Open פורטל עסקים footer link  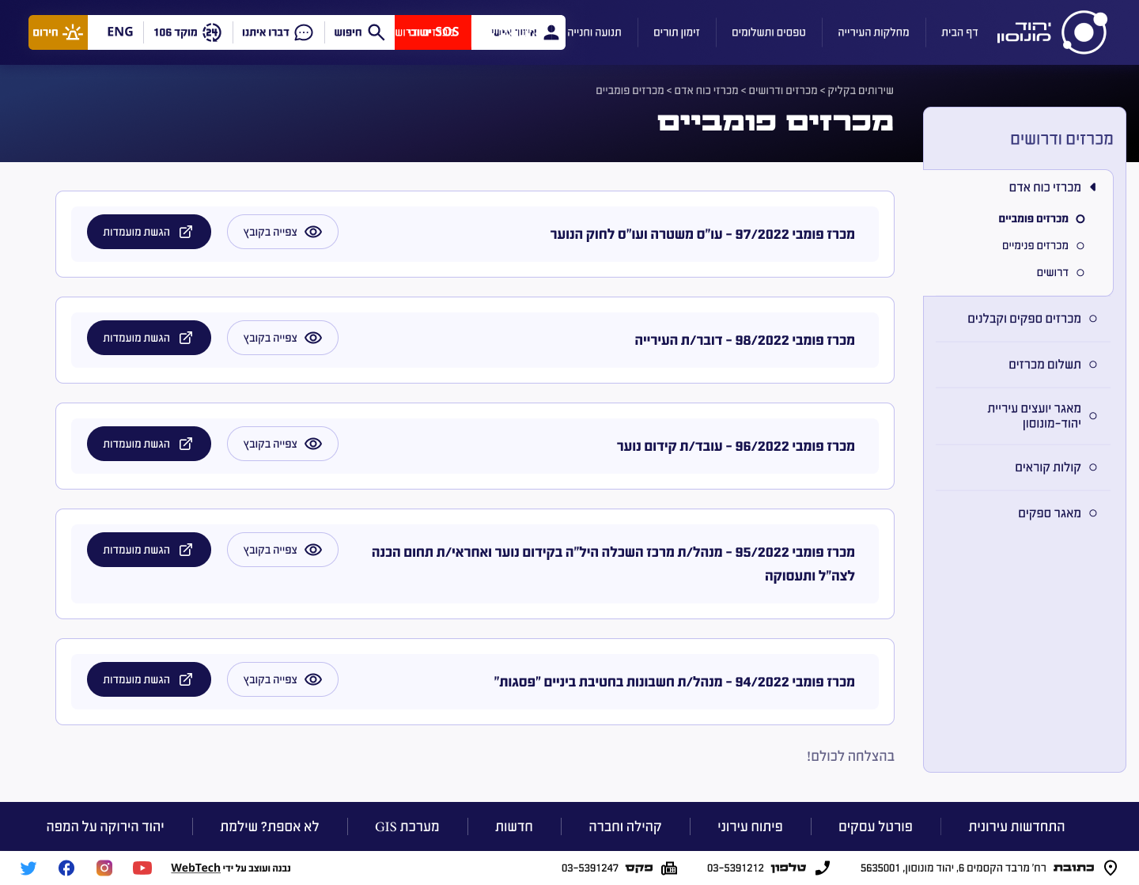[876, 826]
